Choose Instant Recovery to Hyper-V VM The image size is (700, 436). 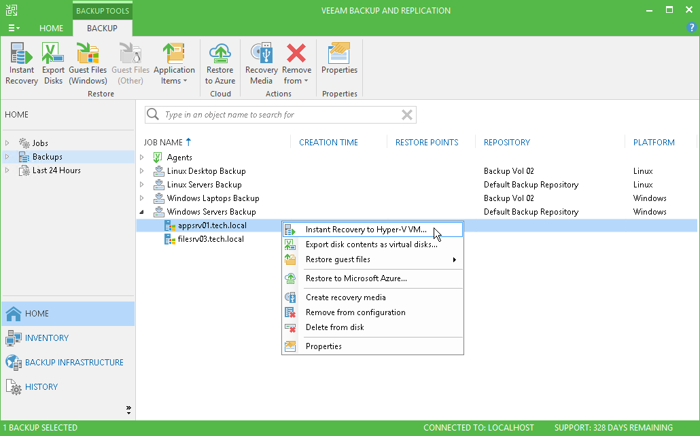pos(373,230)
